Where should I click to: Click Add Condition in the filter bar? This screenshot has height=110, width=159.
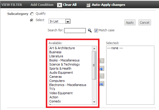(x=42, y=5)
